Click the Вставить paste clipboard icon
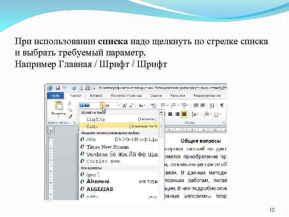The width and height of the screenshot is (289, 217). point(59,106)
